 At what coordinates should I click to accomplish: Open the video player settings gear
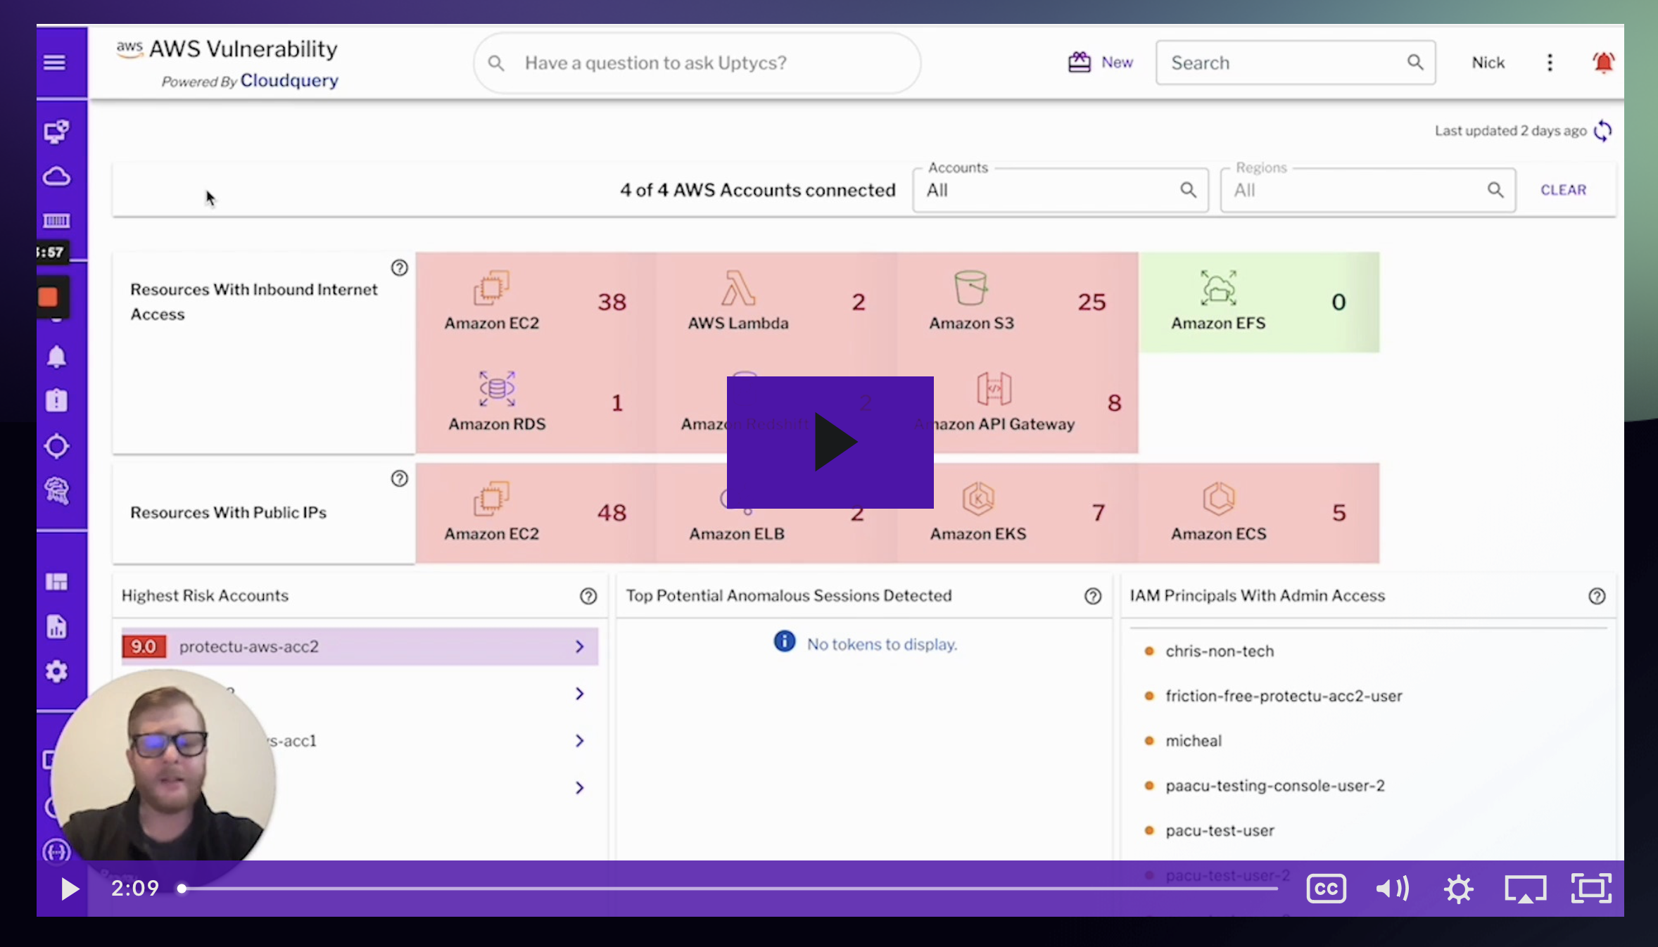[x=1458, y=889]
